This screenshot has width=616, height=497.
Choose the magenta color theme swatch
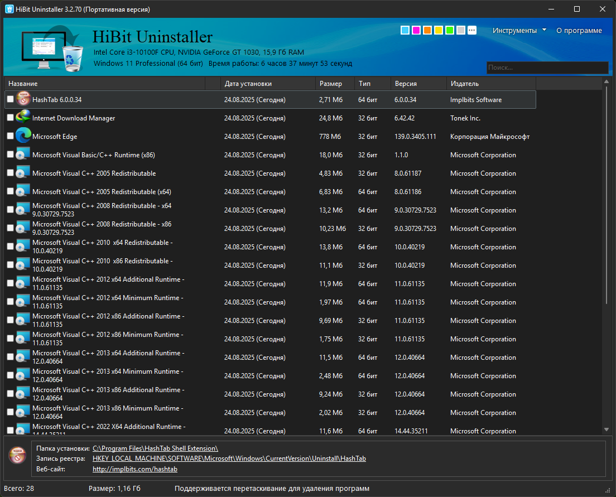(416, 30)
